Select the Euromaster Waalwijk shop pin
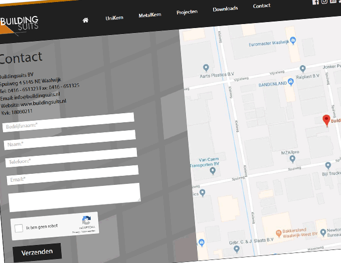This screenshot has width=341, height=263. pos(293,40)
